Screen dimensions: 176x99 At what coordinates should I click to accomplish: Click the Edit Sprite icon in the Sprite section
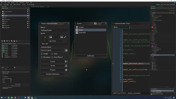tap(62, 37)
